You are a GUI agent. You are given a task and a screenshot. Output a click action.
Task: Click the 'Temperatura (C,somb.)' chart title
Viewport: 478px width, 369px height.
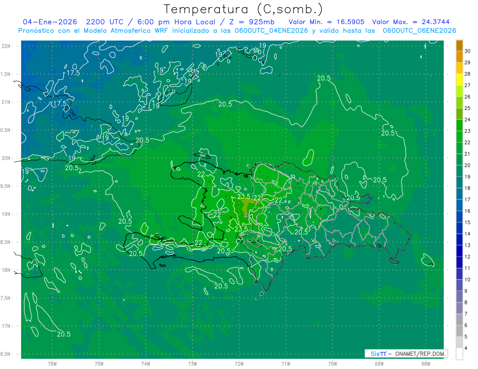[x=243, y=9]
